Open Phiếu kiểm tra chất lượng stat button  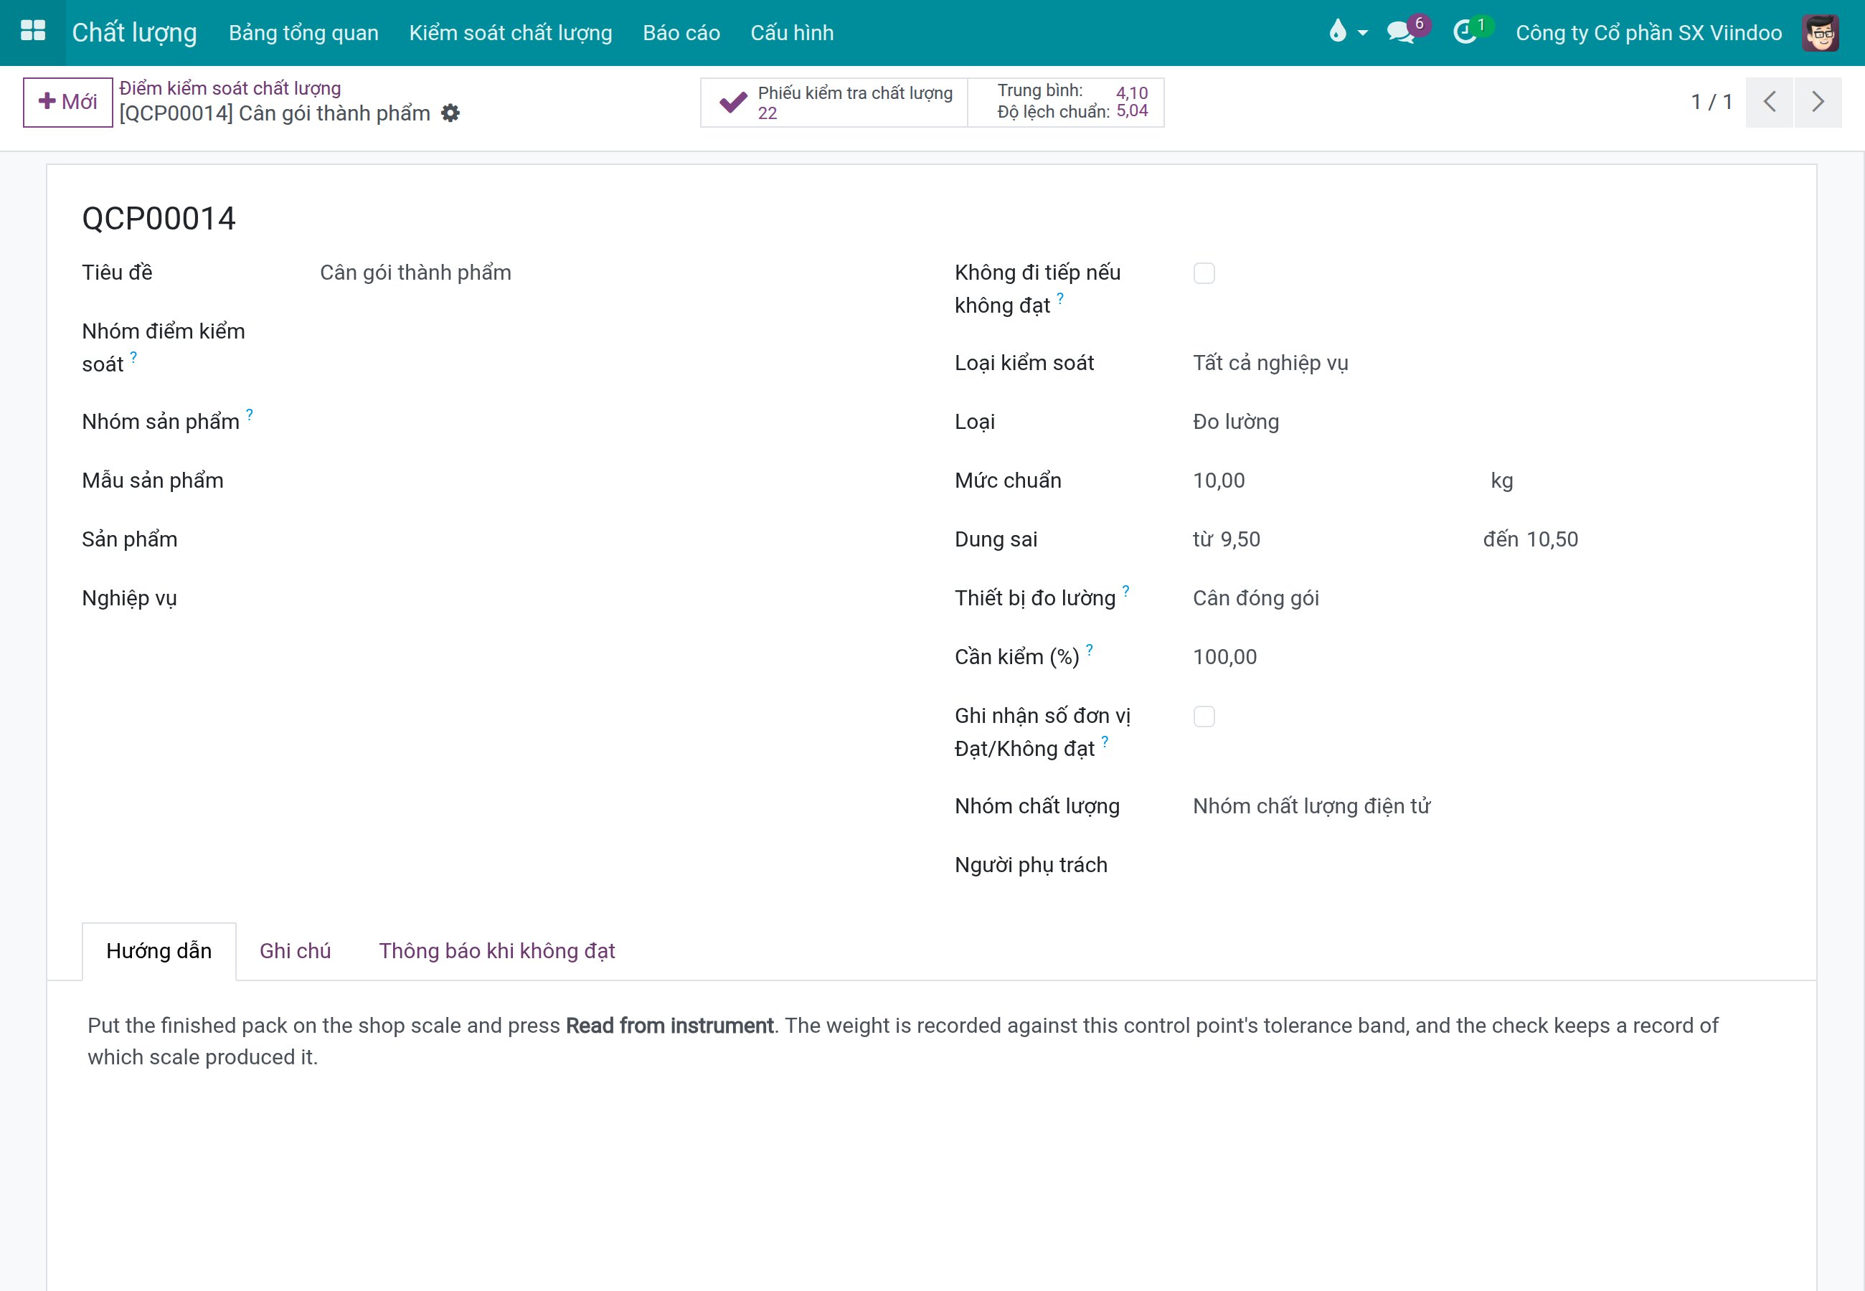[834, 103]
